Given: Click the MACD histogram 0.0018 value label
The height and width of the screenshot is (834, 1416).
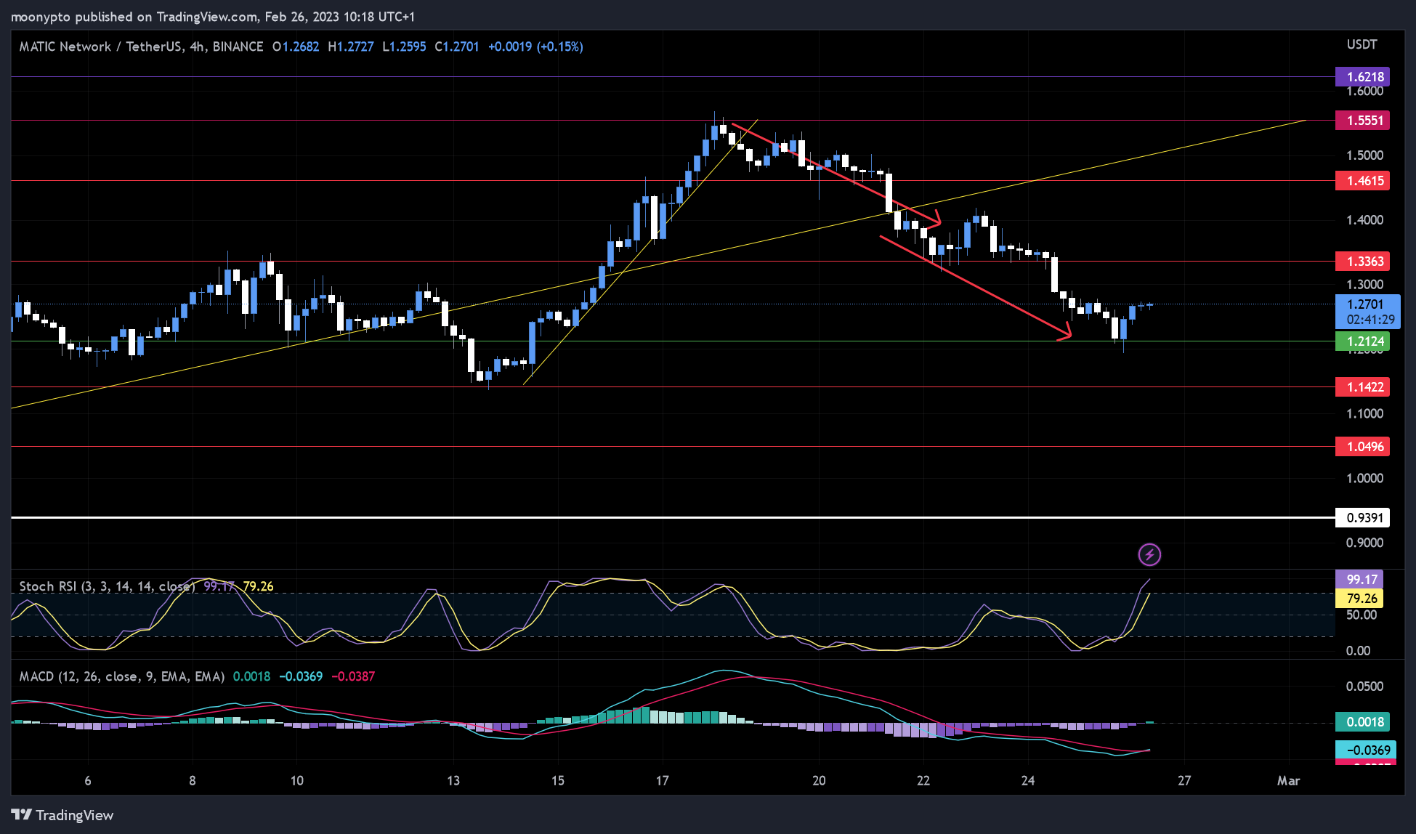Looking at the screenshot, I should coord(1362,722).
